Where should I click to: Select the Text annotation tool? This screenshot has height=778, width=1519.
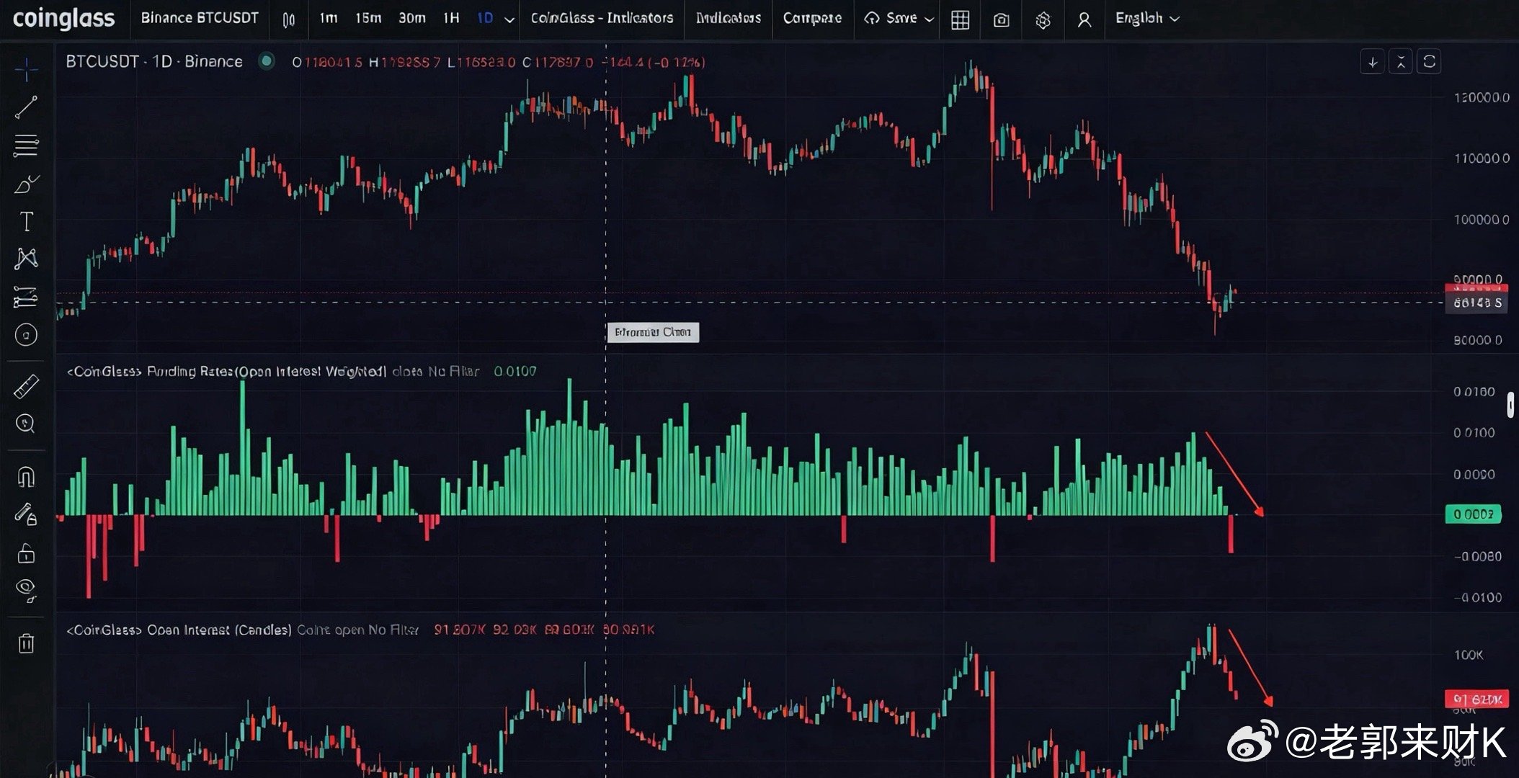click(27, 222)
